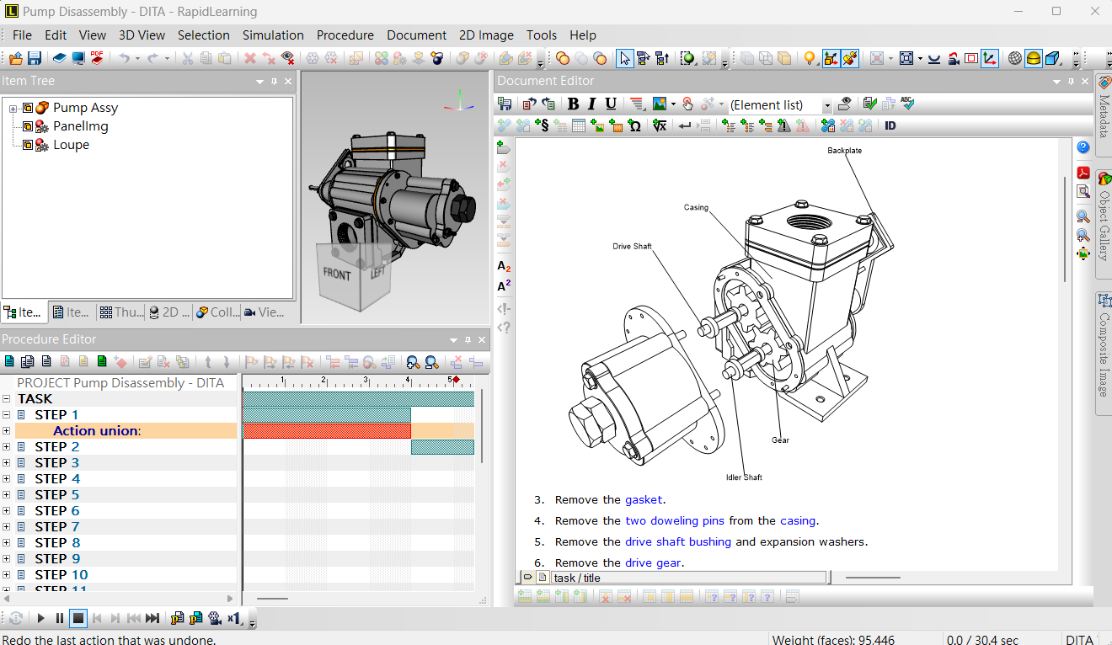Screen dimensions: 1112x645
Task: Follow the drive gear link
Action: (x=653, y=563)
